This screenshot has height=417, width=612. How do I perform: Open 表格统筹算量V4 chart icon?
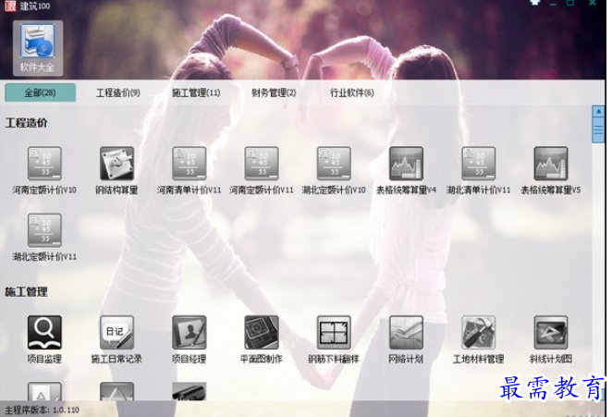click(x=407, y=164)
